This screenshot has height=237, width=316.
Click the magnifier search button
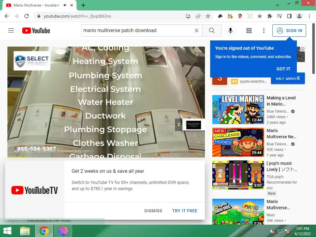(212, 31)
